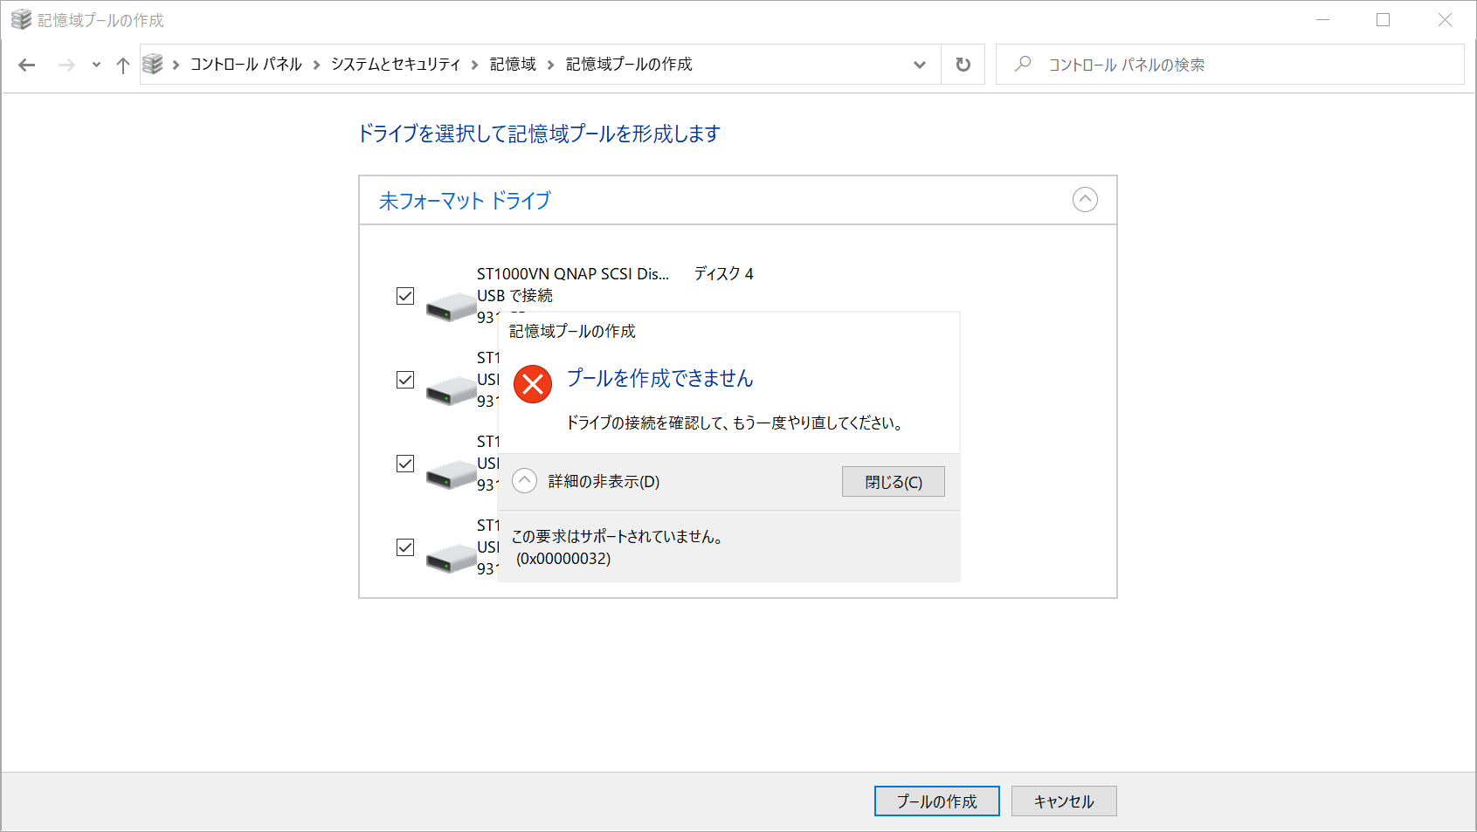The height and width of the screenshot is (832, 1477).
Task: Click the Storage Spaces icon in the address bar
Action: (153, 63)
